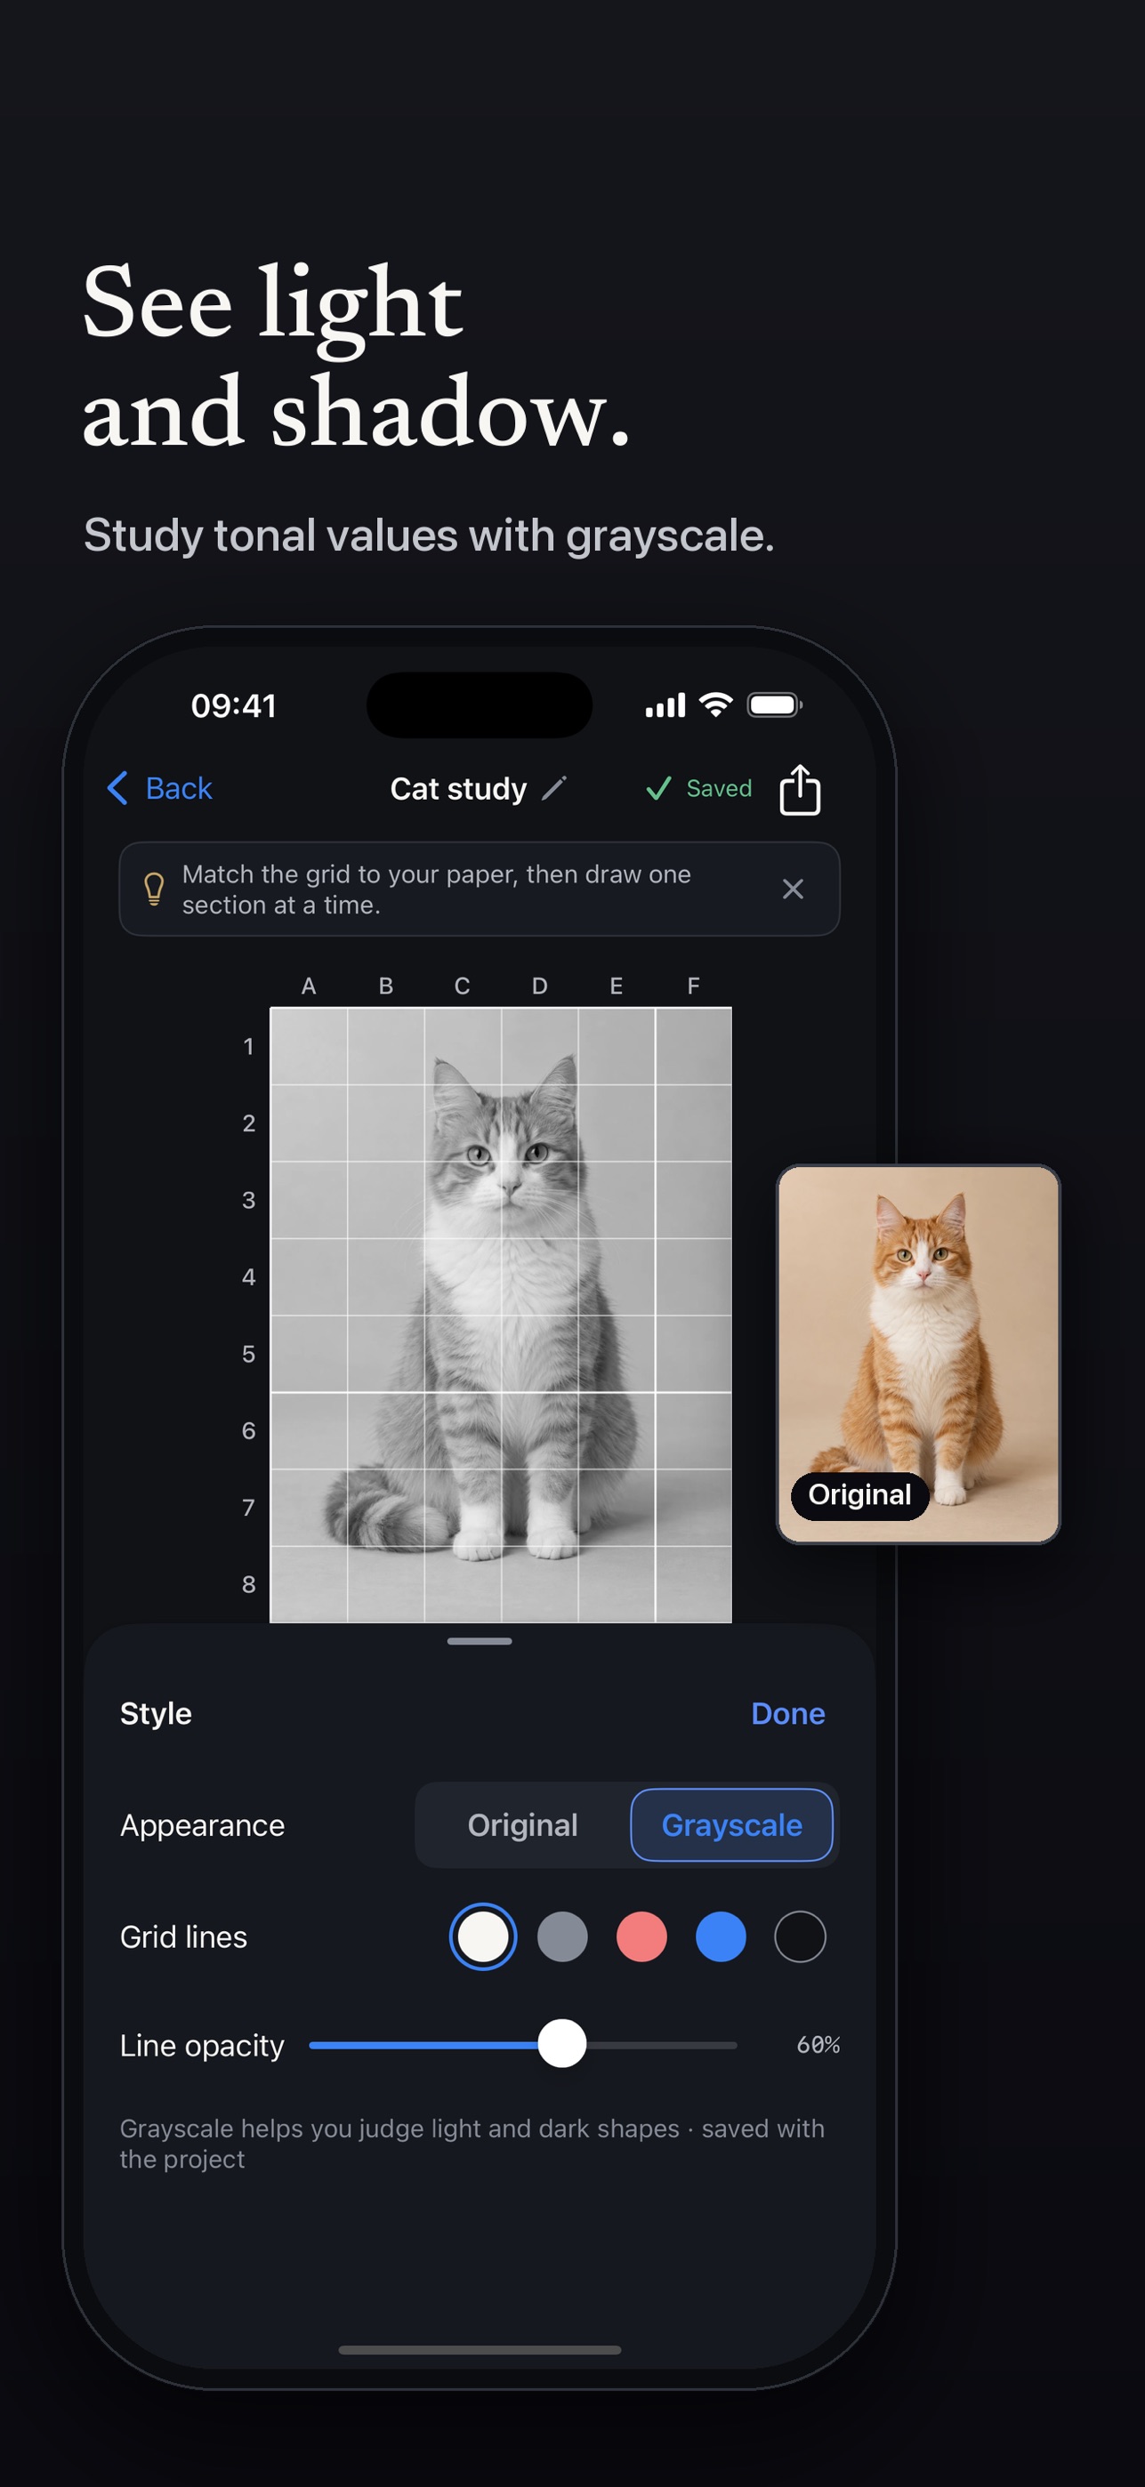Select the Original appearance option
Image resolution: width=1145 pixels, height=2487 pixels.
coord(522,1823)
